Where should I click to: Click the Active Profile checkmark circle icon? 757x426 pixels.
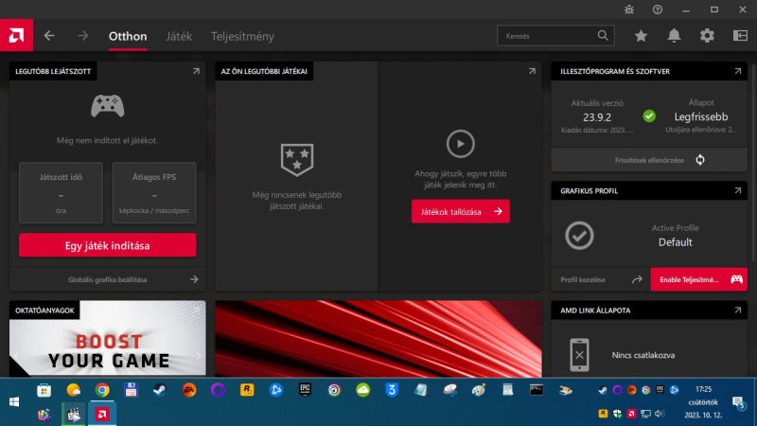tap(579, 236)
